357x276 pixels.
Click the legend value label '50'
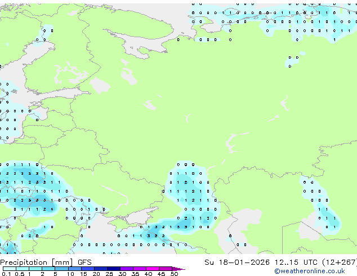(175, 274)
